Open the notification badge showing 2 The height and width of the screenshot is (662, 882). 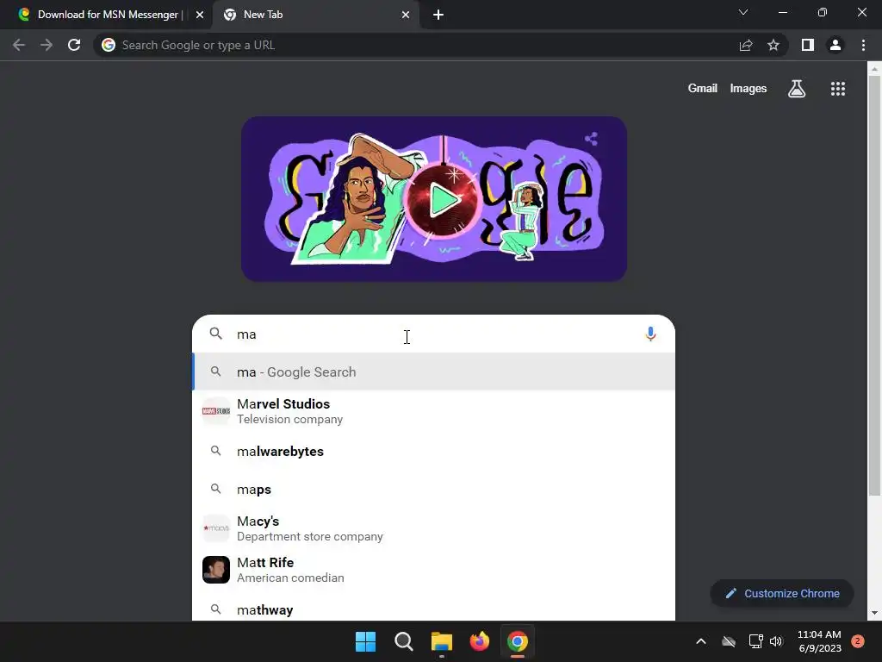858,641
